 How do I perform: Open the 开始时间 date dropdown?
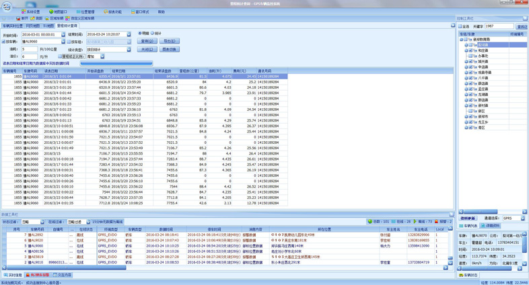pyautogui.click(x=63, y=34)
